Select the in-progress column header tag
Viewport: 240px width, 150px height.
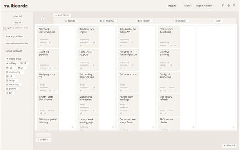(108, 21)
